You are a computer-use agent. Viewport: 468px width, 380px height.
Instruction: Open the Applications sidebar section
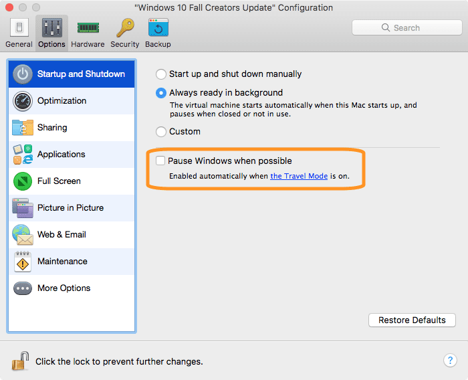(x=72, y=155)
